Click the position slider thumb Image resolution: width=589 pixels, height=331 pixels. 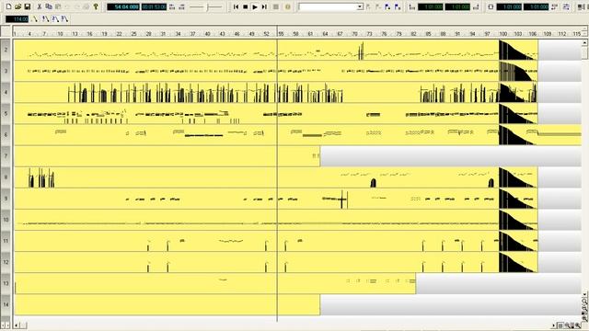pos(207,6)
